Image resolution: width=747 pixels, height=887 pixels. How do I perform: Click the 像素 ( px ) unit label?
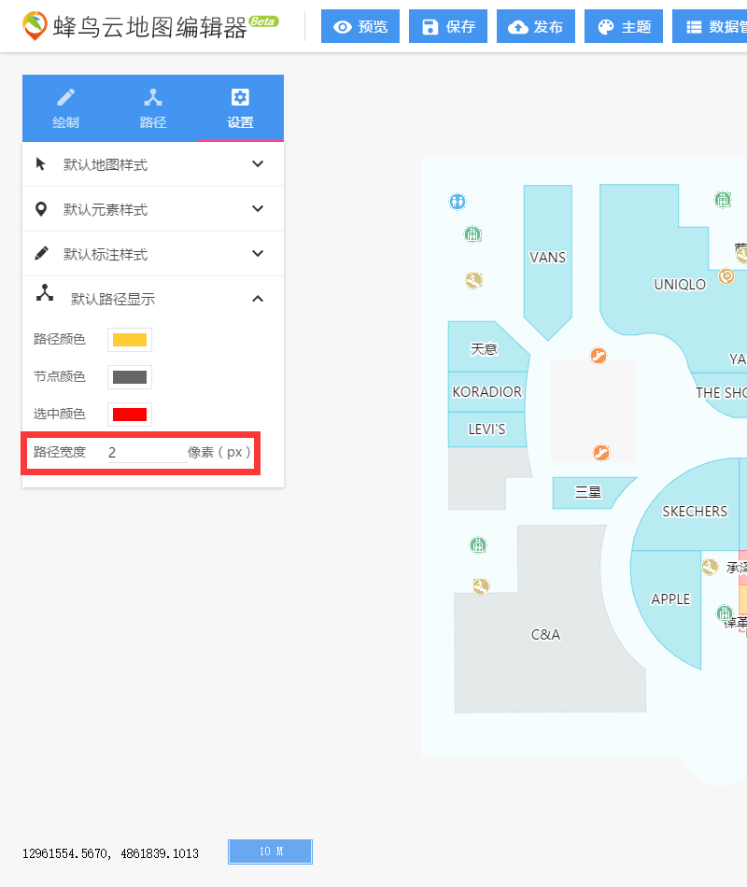219,452
